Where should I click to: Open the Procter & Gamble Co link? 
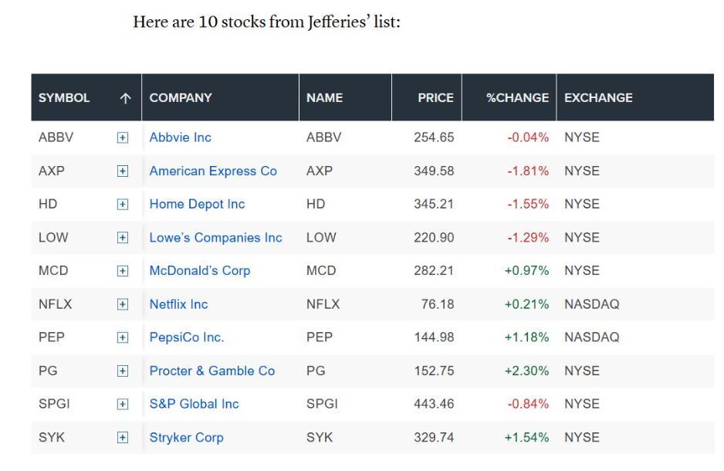tap(212, 371)
